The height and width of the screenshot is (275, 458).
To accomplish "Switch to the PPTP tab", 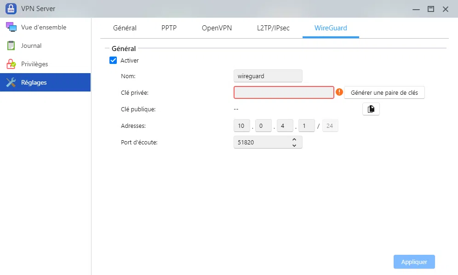I will [169, 28].
